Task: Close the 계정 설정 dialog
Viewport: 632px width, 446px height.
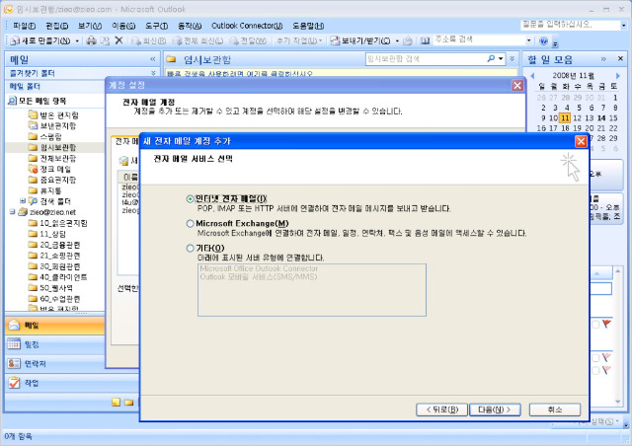Action: click(x=517, y=86)
